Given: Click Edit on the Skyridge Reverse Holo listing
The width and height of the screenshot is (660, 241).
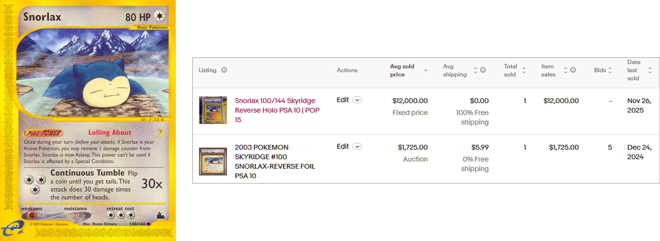Looking at the screenshot, I should tap(343, 100).
